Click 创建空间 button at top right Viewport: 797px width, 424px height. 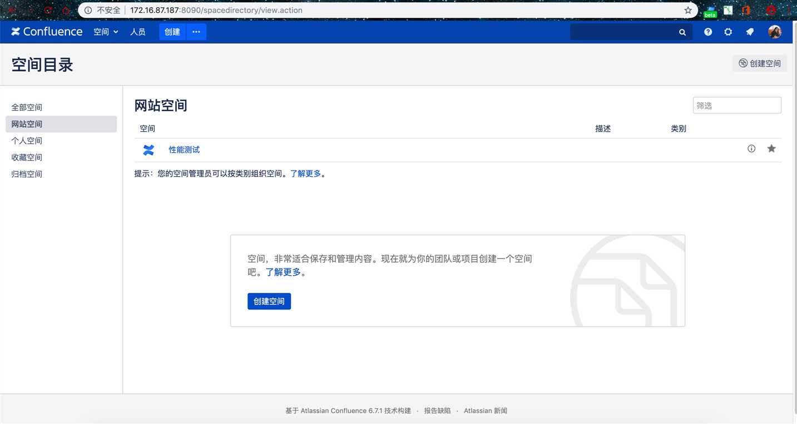[x=760, y=63]
